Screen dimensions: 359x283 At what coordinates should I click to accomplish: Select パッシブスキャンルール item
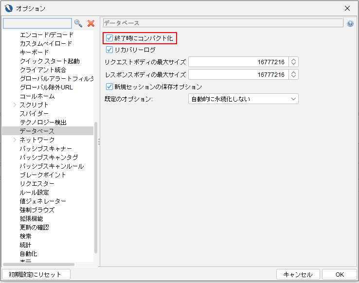tap(52, 166)
